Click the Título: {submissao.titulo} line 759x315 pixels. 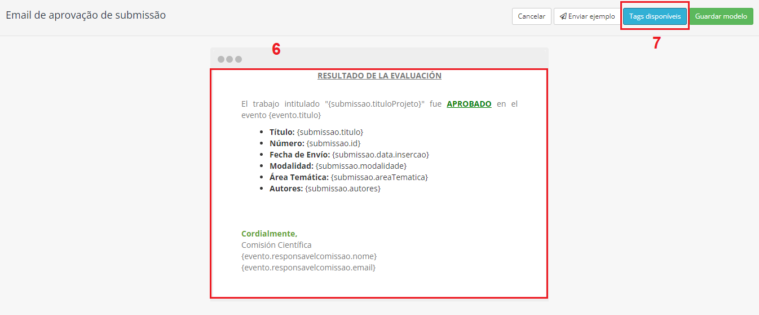(316, 132)
